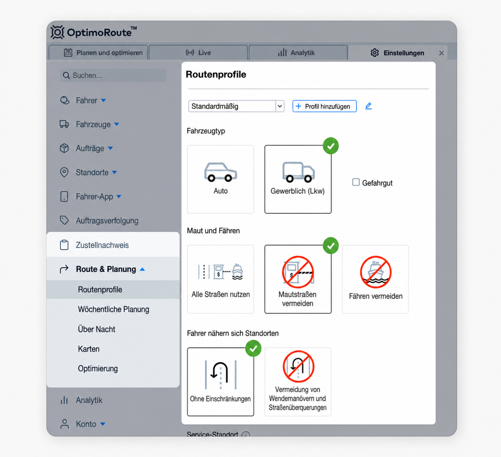Select the Einstellungen tab

[x=397, y=53]
